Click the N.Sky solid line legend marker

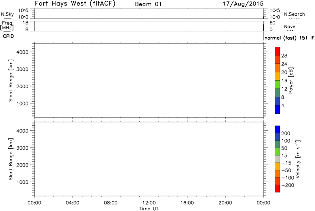[7, 18]
